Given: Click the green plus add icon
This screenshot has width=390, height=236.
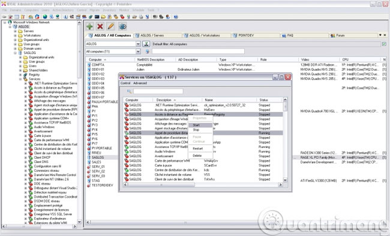Looking at the screenshot, I should pyautogui.click(x=89, y=26).
